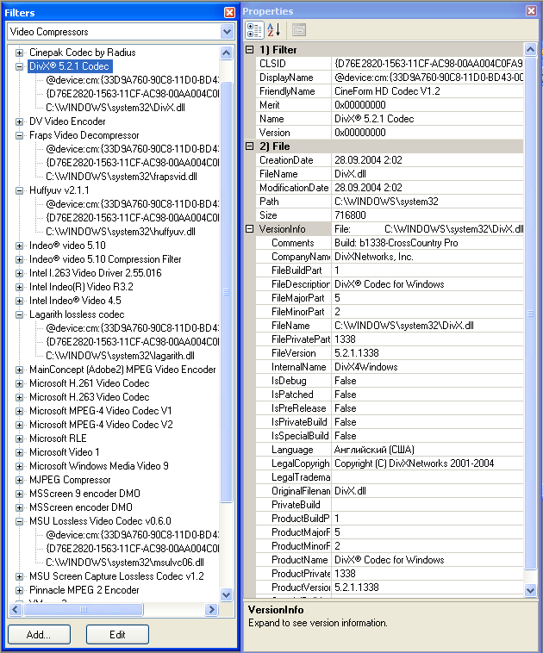Image resolution: width=543 pixels, height=653 pixels.
Task: Click the scroll-up arrow in Filters tree
Action: click(x=226, y=53)
